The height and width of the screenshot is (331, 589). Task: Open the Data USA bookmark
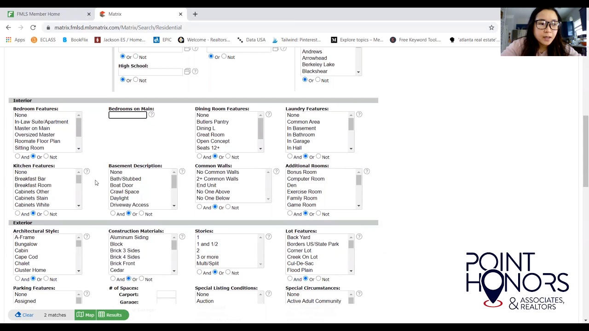(251, 40)
